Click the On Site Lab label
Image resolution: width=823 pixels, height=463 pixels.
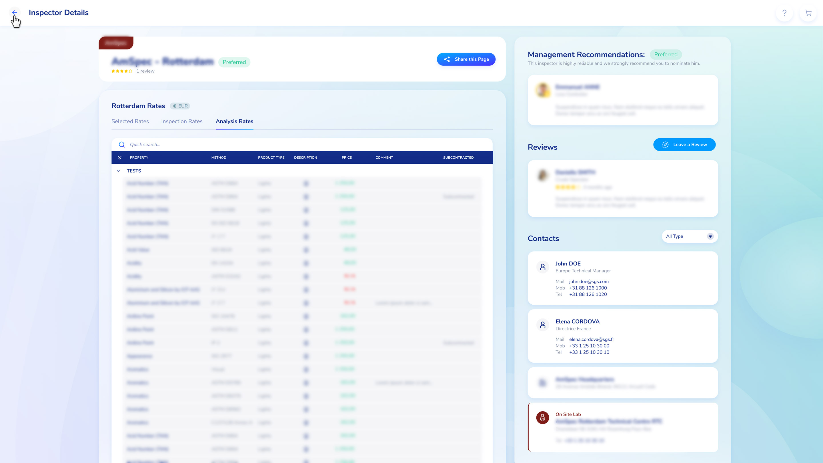point(568,414)
